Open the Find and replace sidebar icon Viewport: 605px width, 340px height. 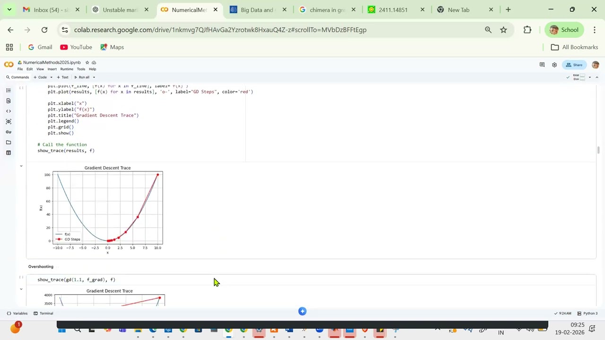(x=9, y=101)
